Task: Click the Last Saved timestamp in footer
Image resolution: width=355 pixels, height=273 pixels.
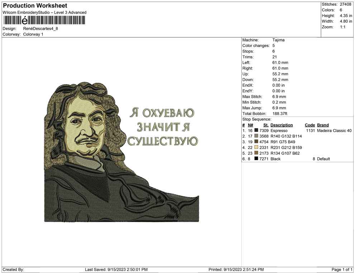Action: tap(117, 269)
